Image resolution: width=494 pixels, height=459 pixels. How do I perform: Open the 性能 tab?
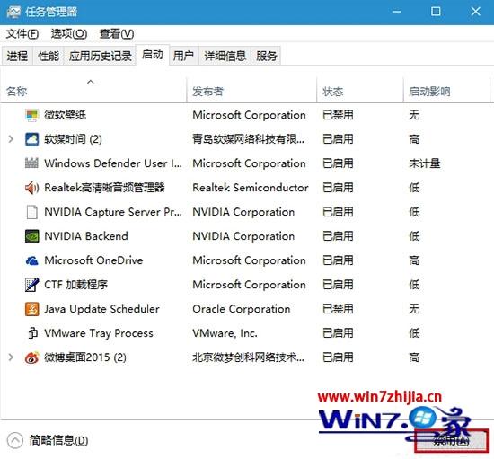point(49,56)
